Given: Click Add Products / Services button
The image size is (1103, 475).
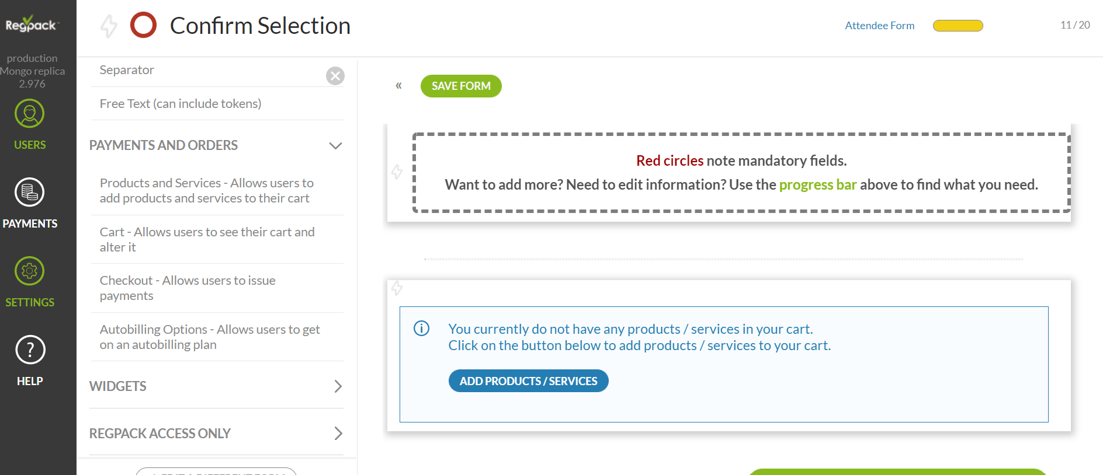Looking at the screenshot, I should click(x=528, y=381).
